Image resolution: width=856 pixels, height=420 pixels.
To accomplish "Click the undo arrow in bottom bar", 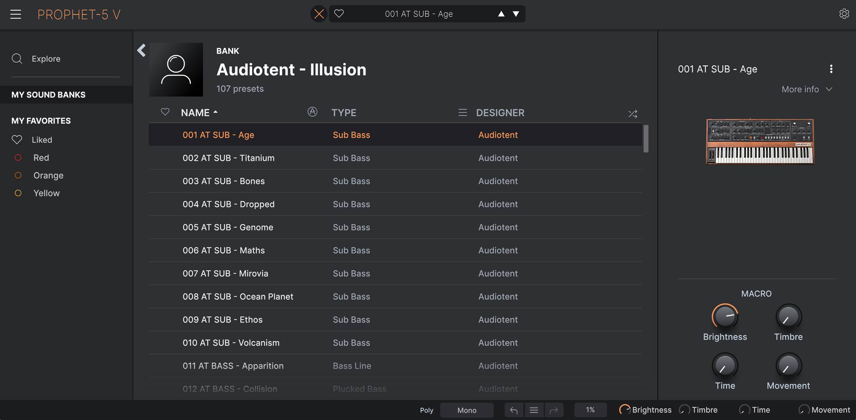I will pyautogui.click(x=514, y=410).
